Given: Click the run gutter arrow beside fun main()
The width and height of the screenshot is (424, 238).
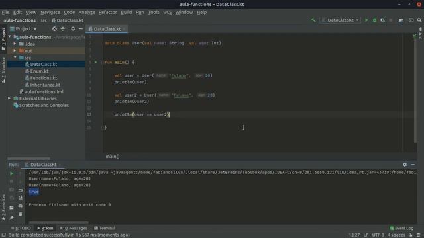Looking at the screenshot, I should coord(95,62).
